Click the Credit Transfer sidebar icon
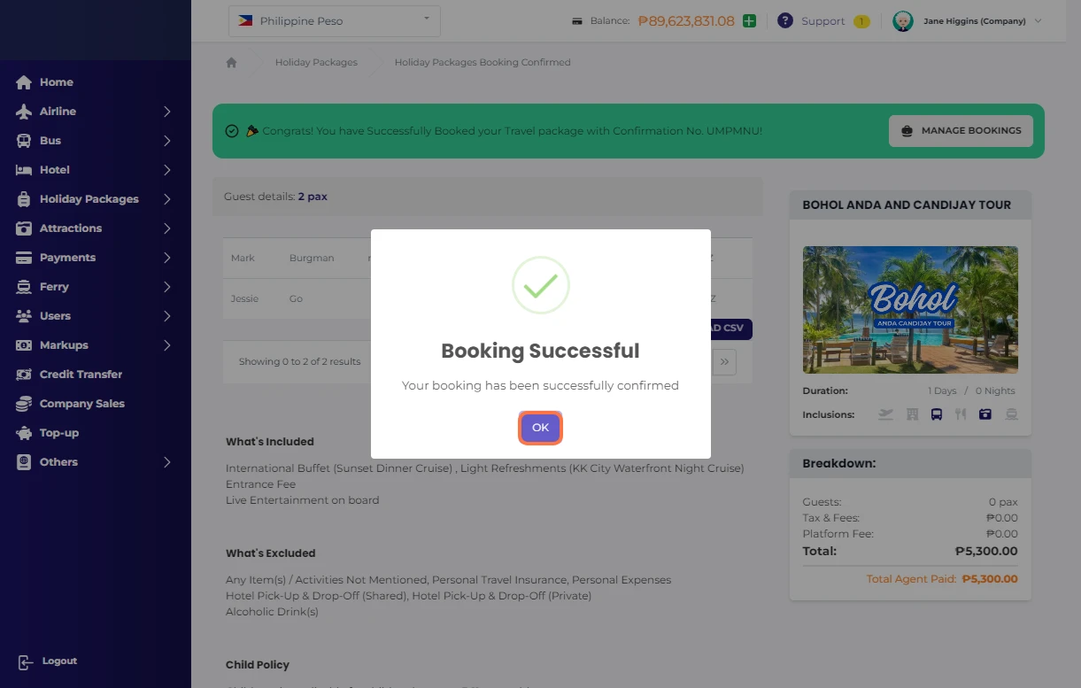This screenshot has height=688, width=1081. point(24,375)
